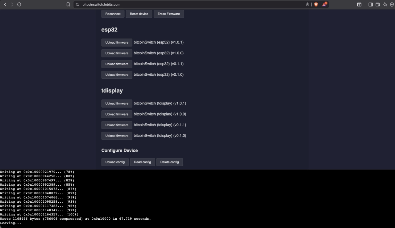
Task: Click the share icon in address bar
Action: [307, 5]
